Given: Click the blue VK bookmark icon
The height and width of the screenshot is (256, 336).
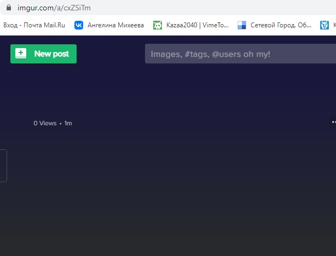Looking at the screenshot, I should tap(79, 25).
